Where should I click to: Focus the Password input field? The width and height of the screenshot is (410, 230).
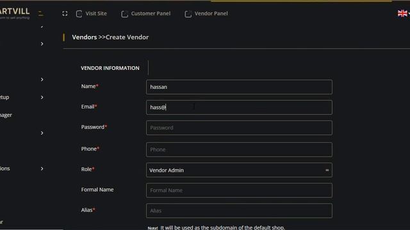pyautogui.click(x=239, y=128)
